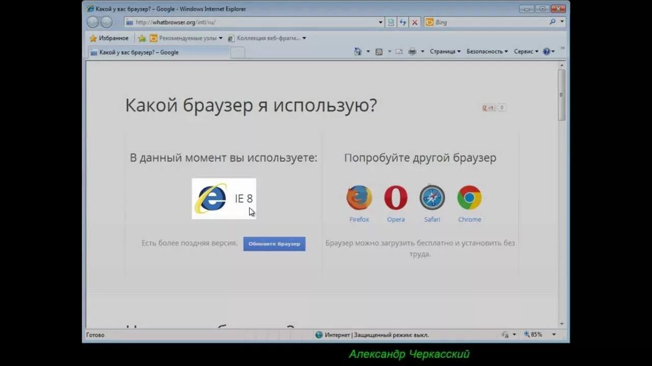Click the Add to Favorites Bar icon
Viewport: 652px width, 366px height.
142,38
